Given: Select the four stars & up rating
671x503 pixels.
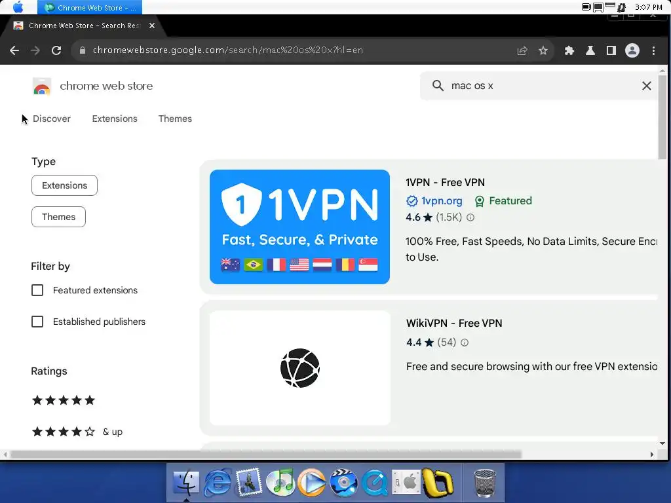Looking at the screenshot, I should pyautogui.click(x=77, y=432).
